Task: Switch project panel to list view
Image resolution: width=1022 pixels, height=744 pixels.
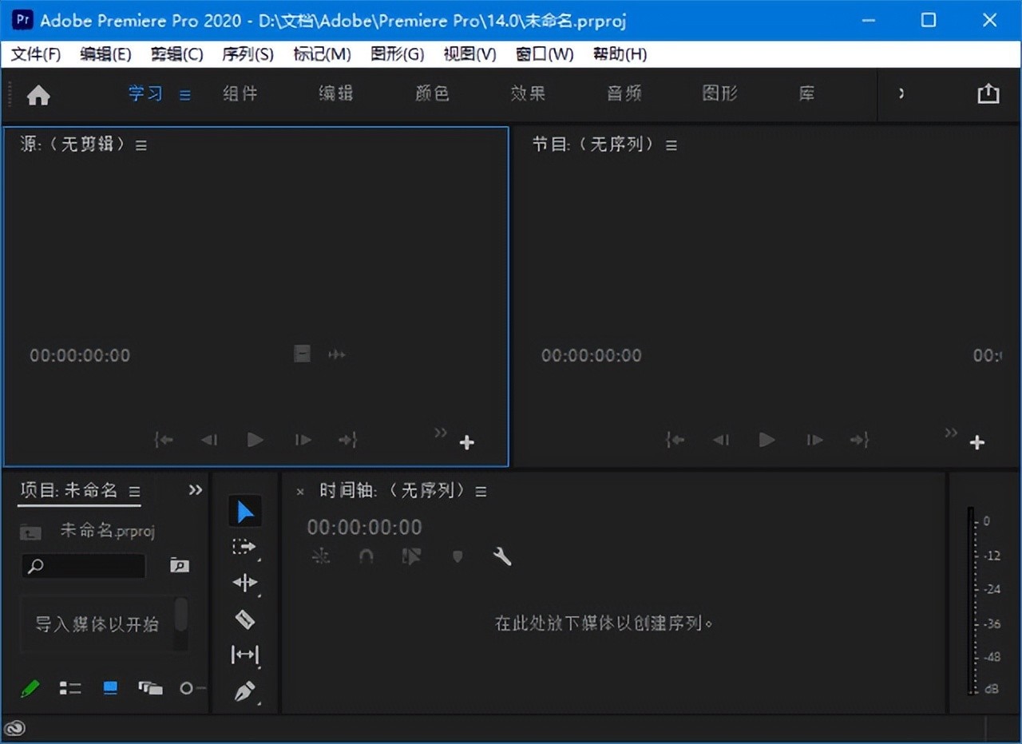Action: (x=70, y=688)
